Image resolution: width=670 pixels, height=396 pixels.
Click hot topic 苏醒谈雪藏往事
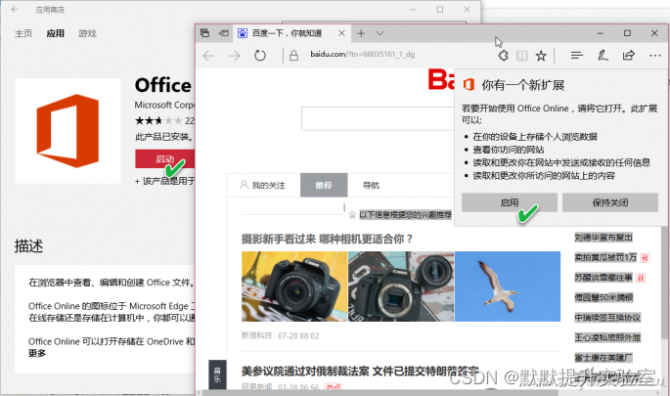coord(603,278)
